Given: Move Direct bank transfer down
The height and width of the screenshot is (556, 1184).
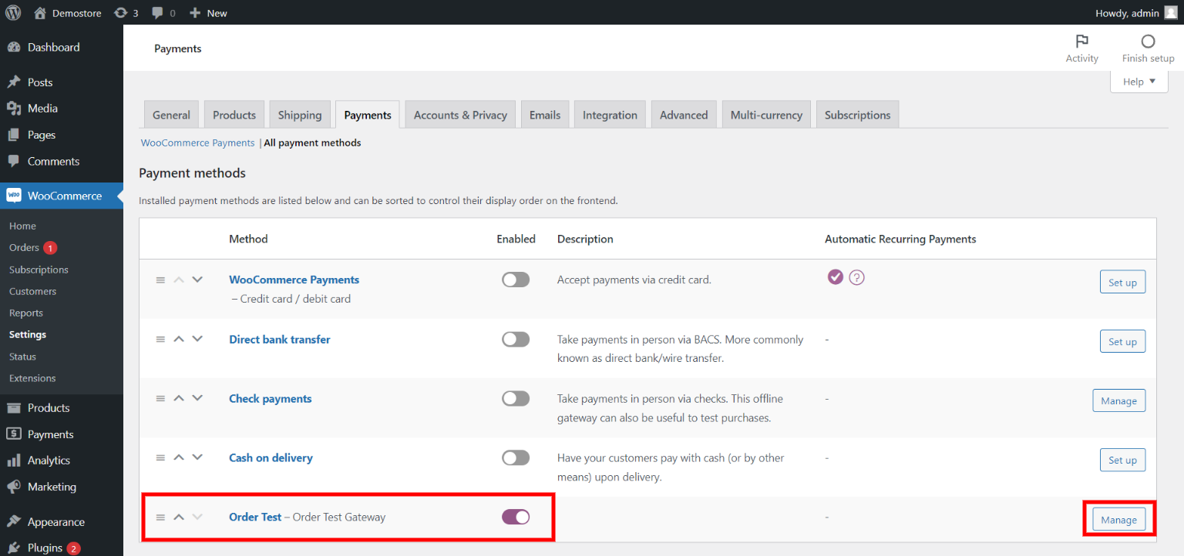Looking at the screenshot, I should 197,339.
